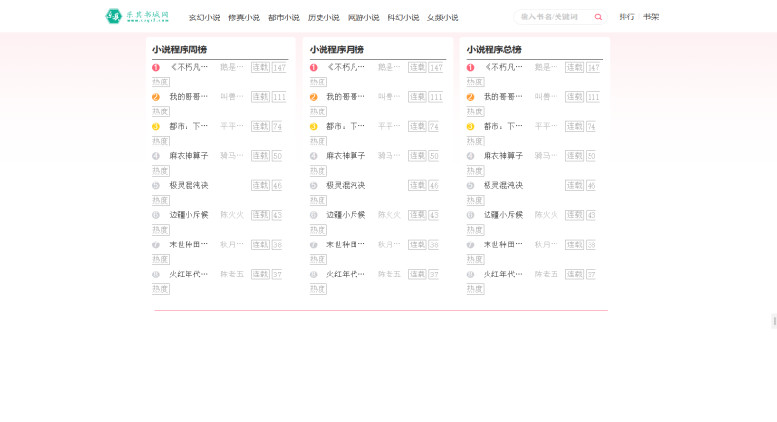Go to 都市小说 category
This screenshot has height=422, width=777.
(x=284, y=17)
